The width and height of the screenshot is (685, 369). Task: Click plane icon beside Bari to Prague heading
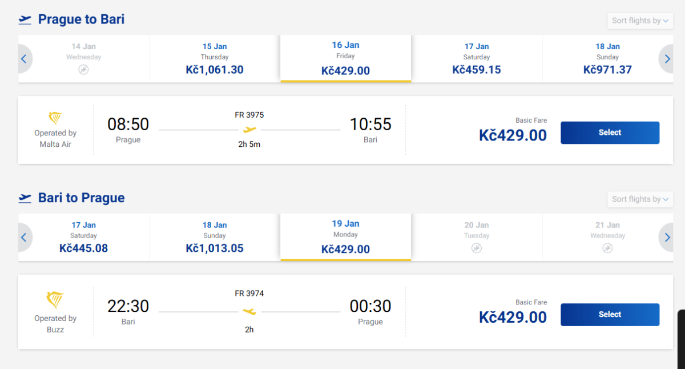click(x=25, y=198)
